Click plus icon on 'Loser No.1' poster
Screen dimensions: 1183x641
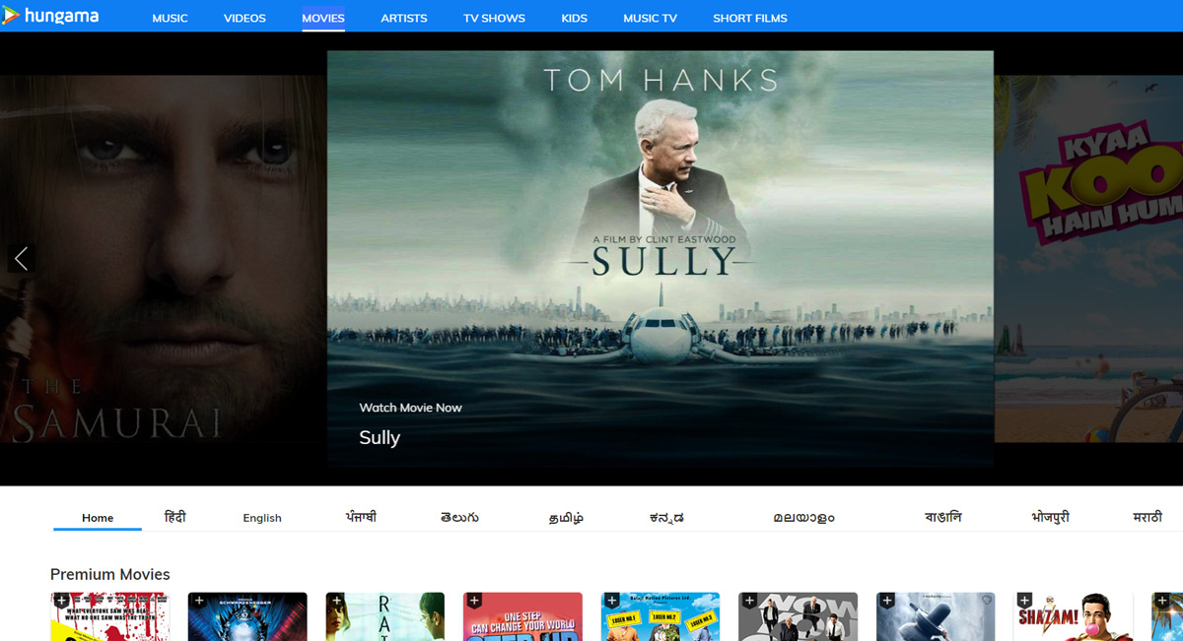click(611, 600)
